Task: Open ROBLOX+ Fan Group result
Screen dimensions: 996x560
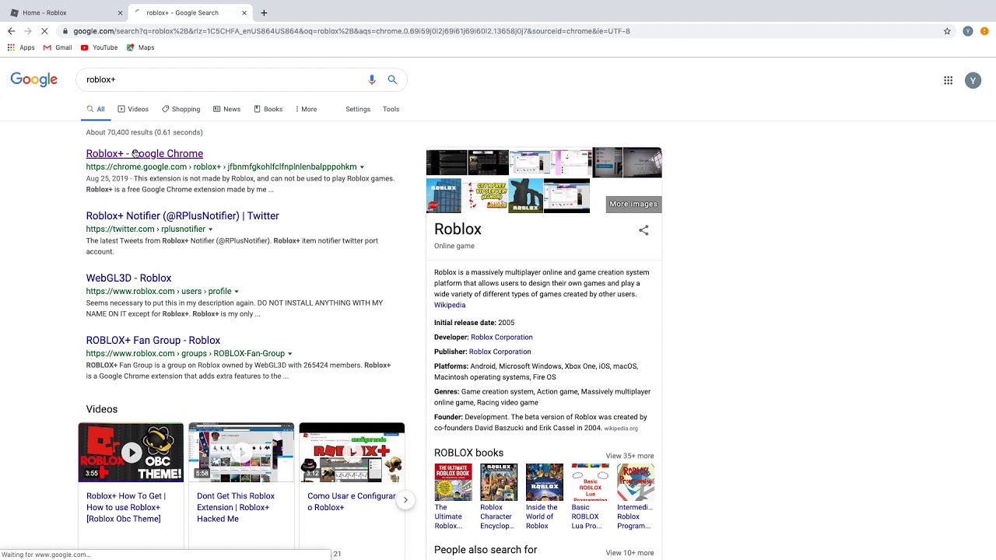Action: 153,340
